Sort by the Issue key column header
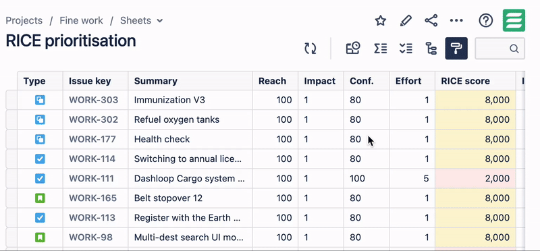Image resolution: width=540 pixels, height=251 pixels. click(96, 81)
